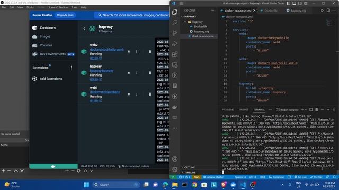Open Extensions options menu in Docker Desktop
This screenshot has width=339, height=190.
click(72, 68)
